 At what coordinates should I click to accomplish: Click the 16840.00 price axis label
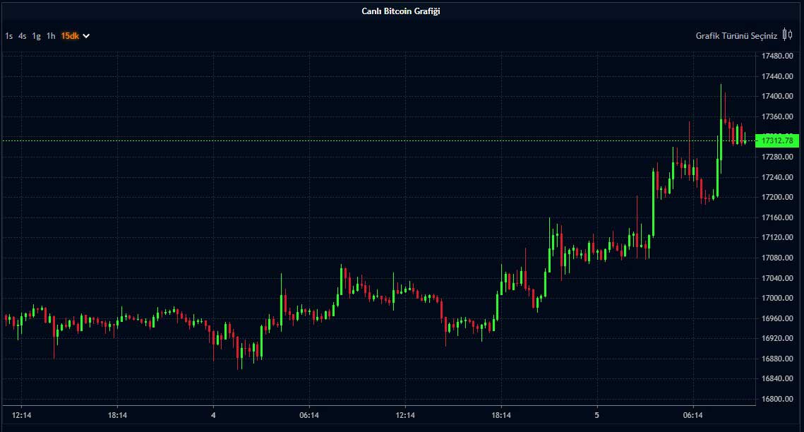pyautogui.click(x=777, y=378)
